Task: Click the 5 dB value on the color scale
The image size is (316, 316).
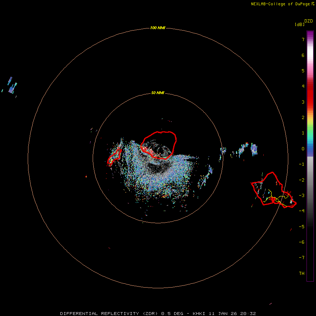Action: [303, 71]
